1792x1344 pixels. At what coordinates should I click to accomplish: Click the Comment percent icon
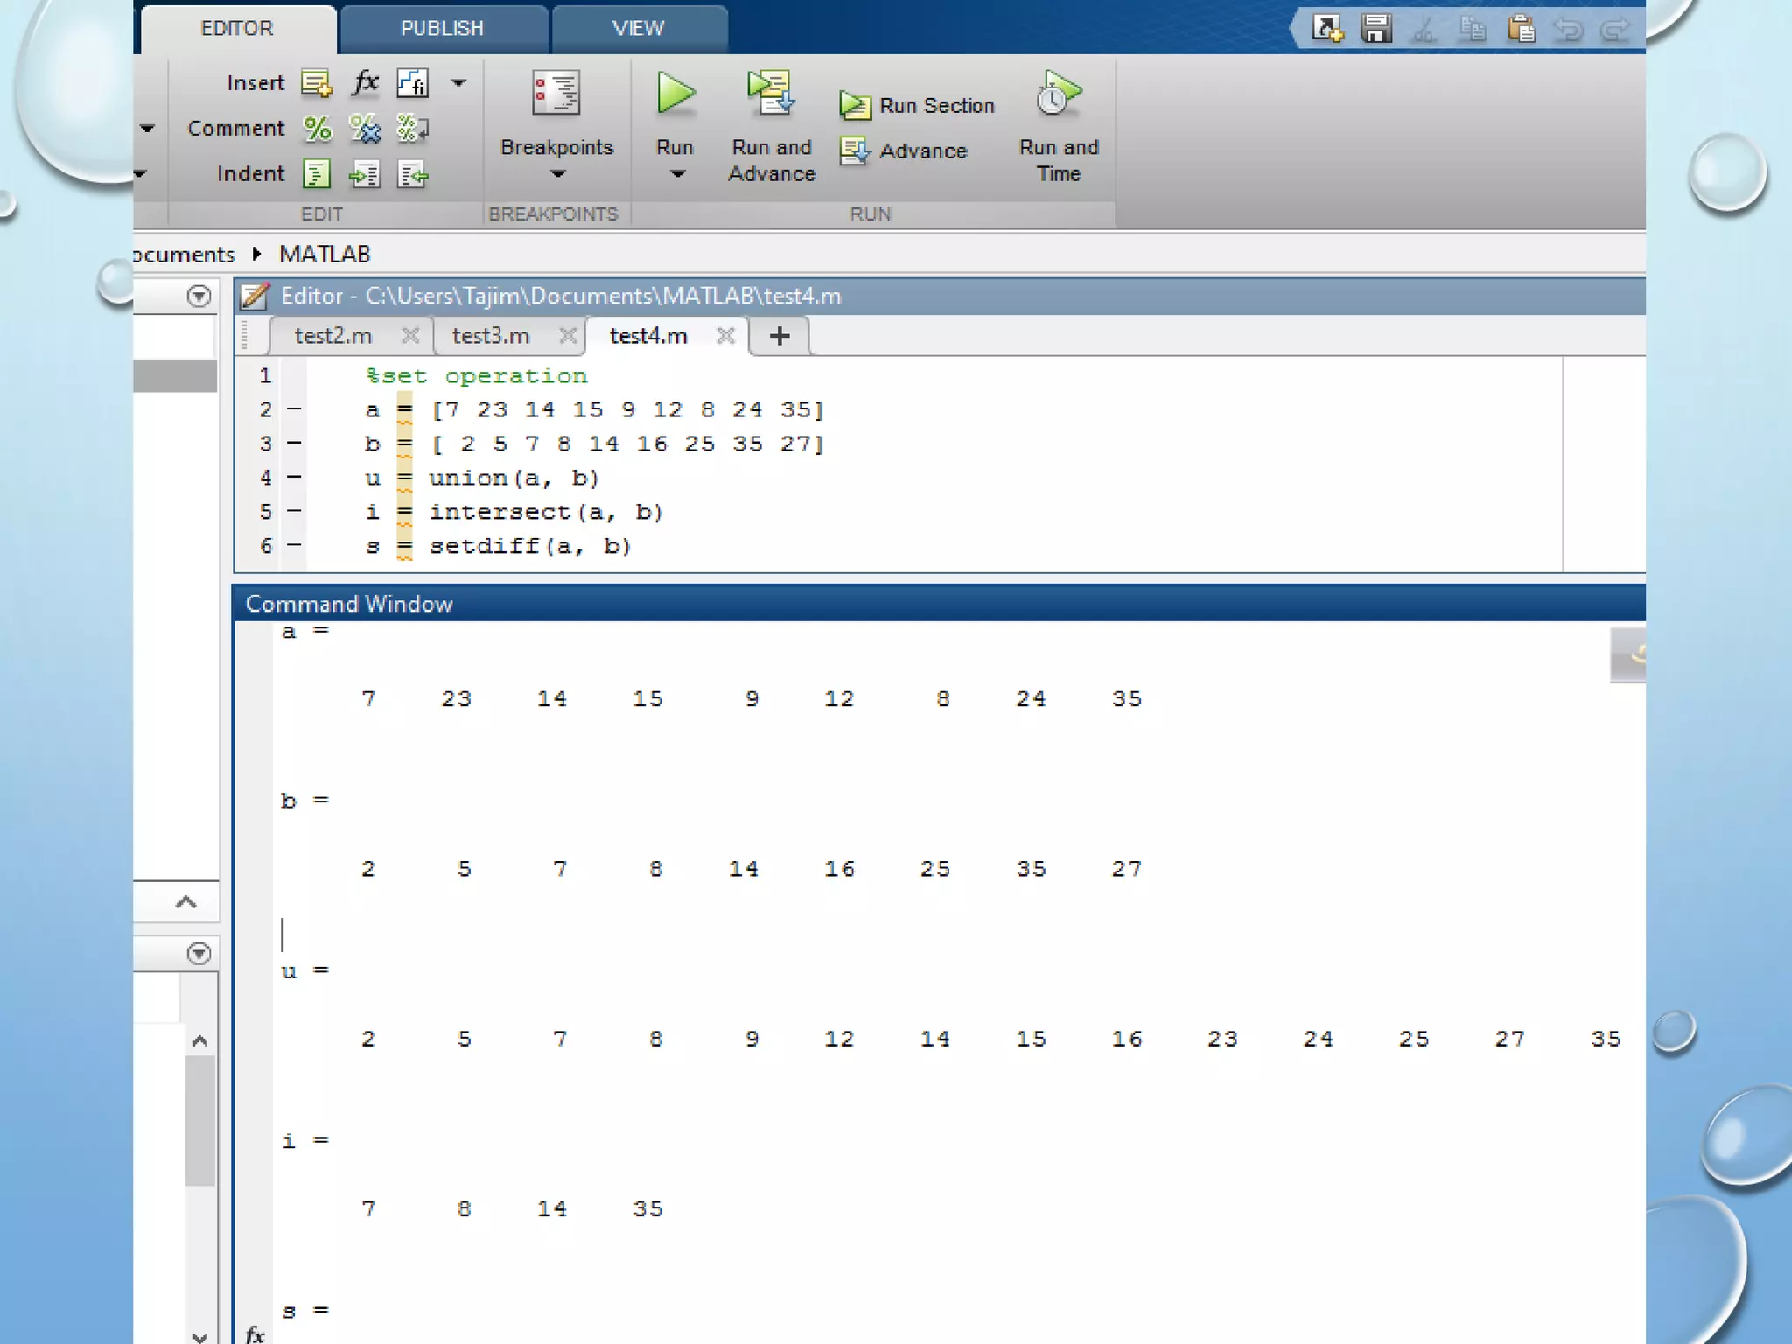click(x=317, y=129)
